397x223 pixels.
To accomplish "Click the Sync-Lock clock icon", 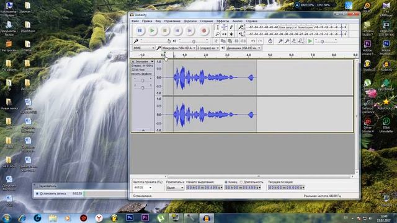I will [270, 41].
